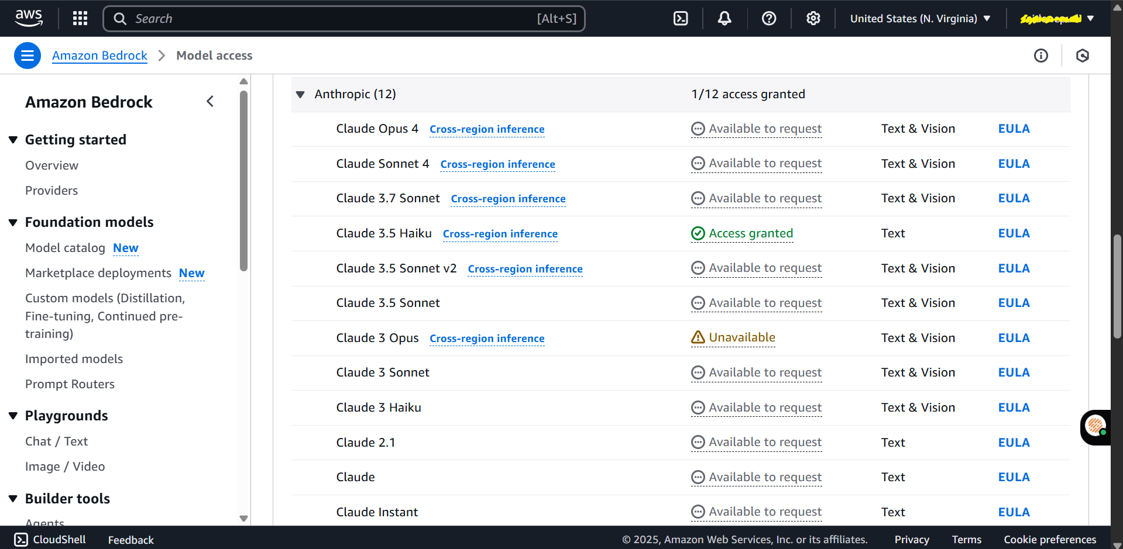The image size is (1123, 549).
Task: Open the account name dropdown
Action: point(1057,19)
